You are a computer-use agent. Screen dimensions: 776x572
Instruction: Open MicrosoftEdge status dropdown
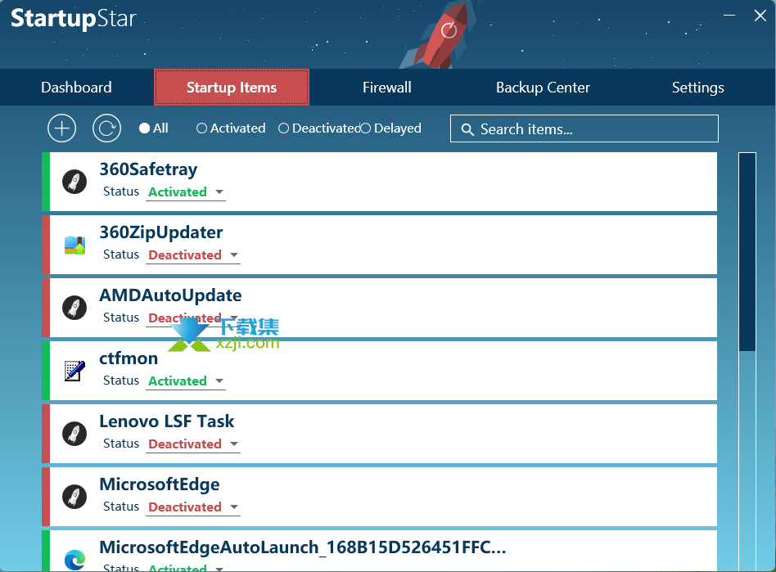(x=193, y=507)
